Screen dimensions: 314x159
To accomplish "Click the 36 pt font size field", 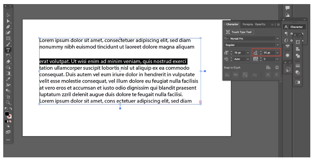I will pos(239,53).
